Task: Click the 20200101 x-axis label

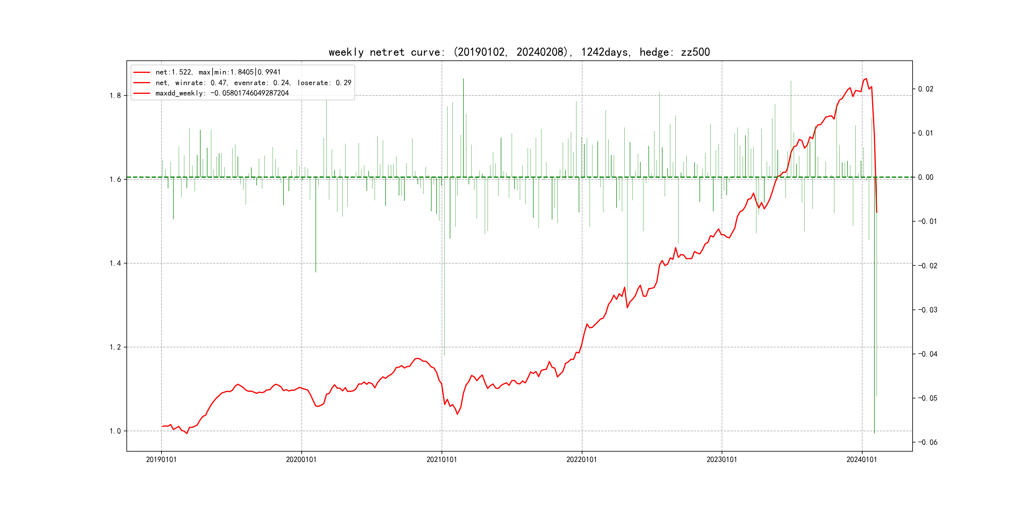Action: tap(301, 459)
